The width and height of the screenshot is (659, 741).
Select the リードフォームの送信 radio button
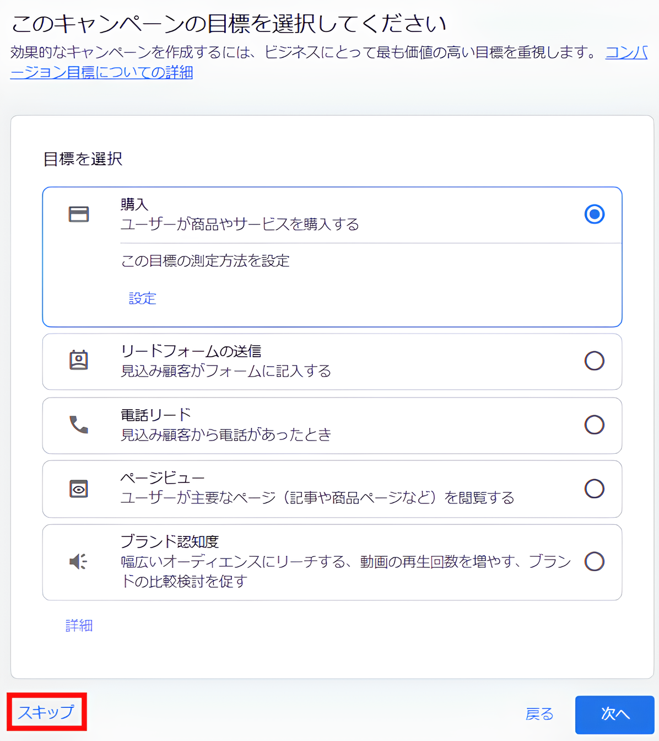point(594,361)
